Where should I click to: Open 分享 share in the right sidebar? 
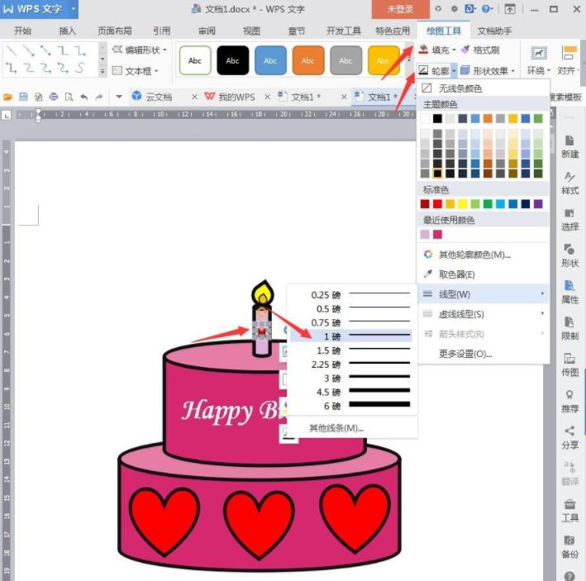(569, 437)
